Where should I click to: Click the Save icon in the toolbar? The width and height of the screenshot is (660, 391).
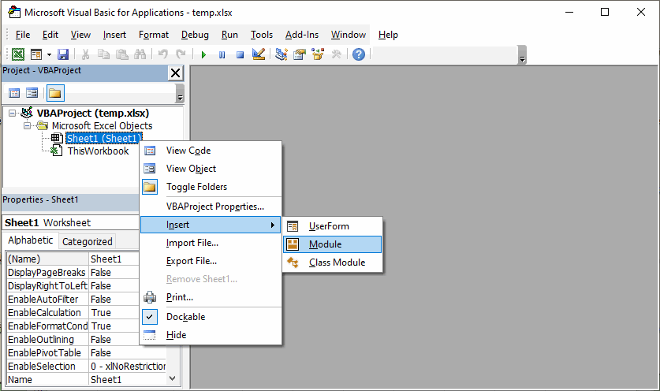[63, 54]
